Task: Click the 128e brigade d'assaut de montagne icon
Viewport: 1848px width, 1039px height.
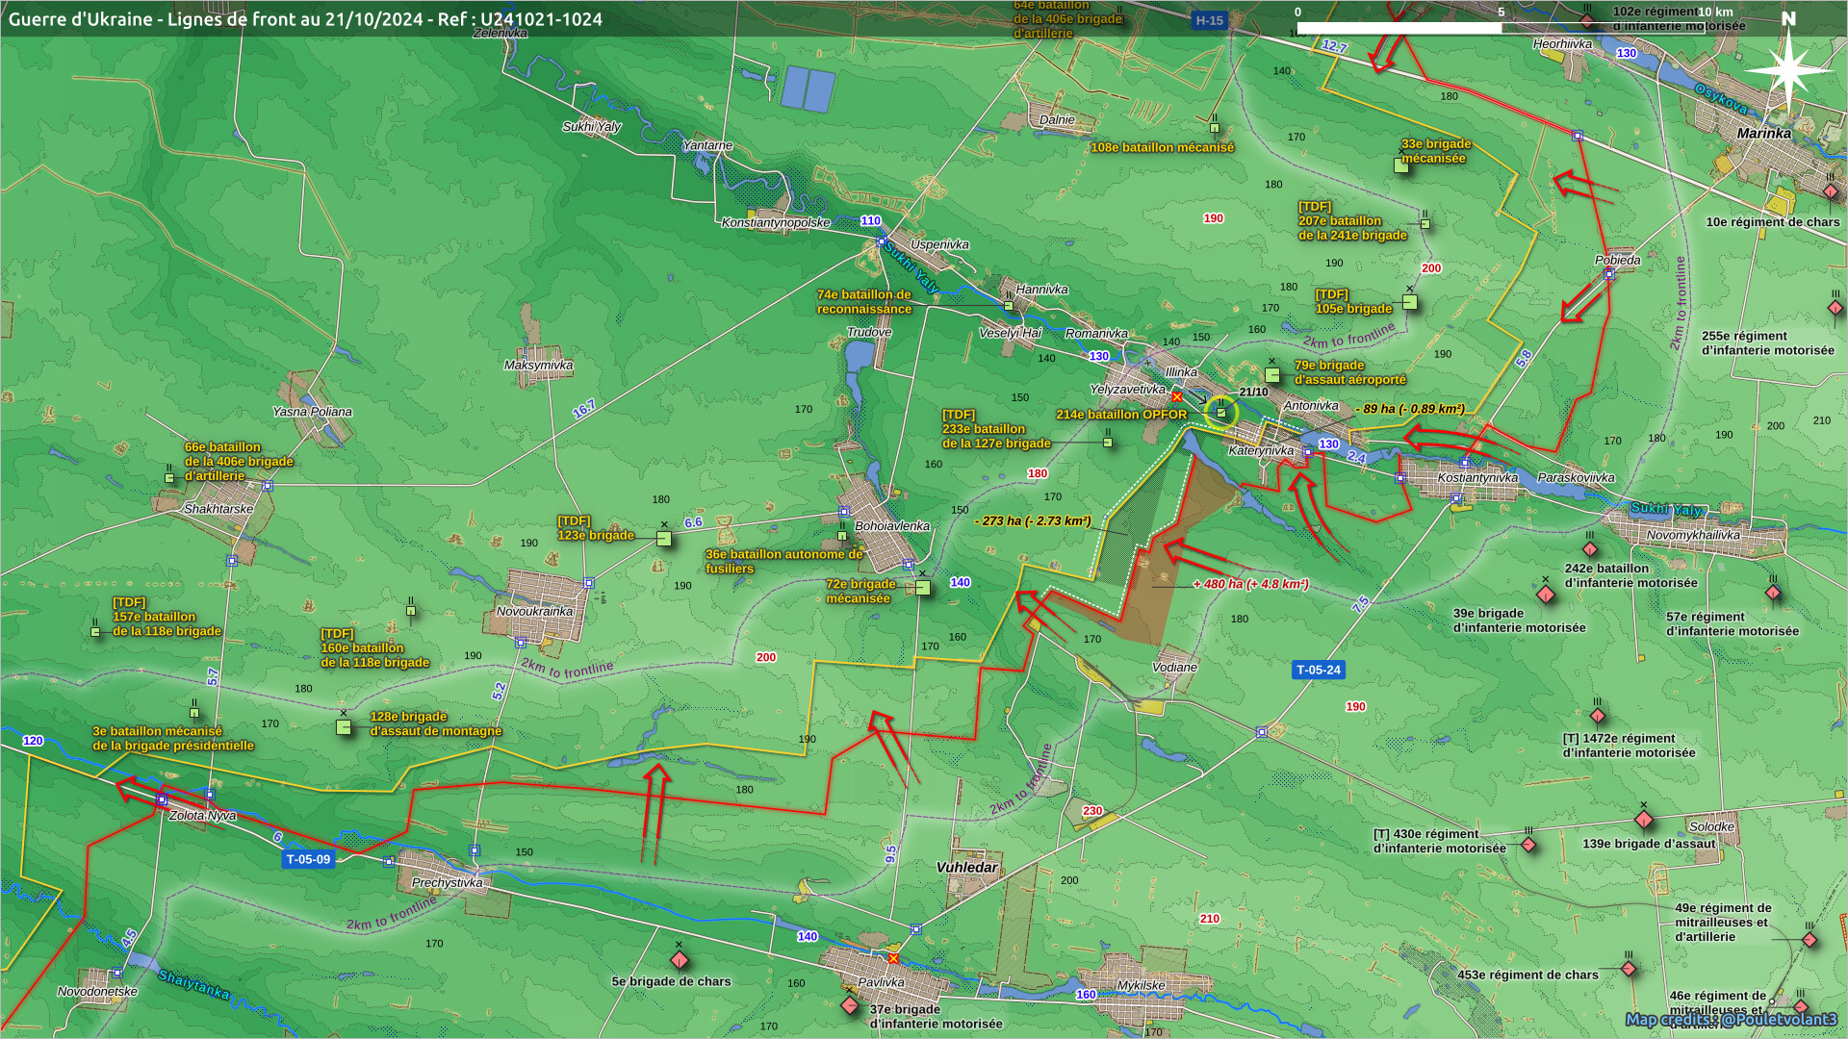Action: (x=344, y=727)
